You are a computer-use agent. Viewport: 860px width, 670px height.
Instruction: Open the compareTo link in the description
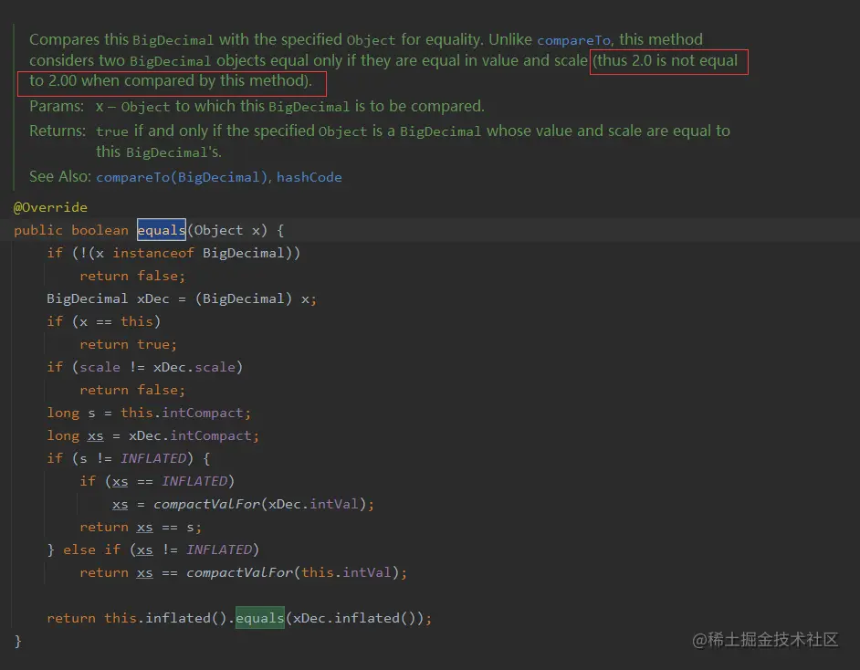573,40
